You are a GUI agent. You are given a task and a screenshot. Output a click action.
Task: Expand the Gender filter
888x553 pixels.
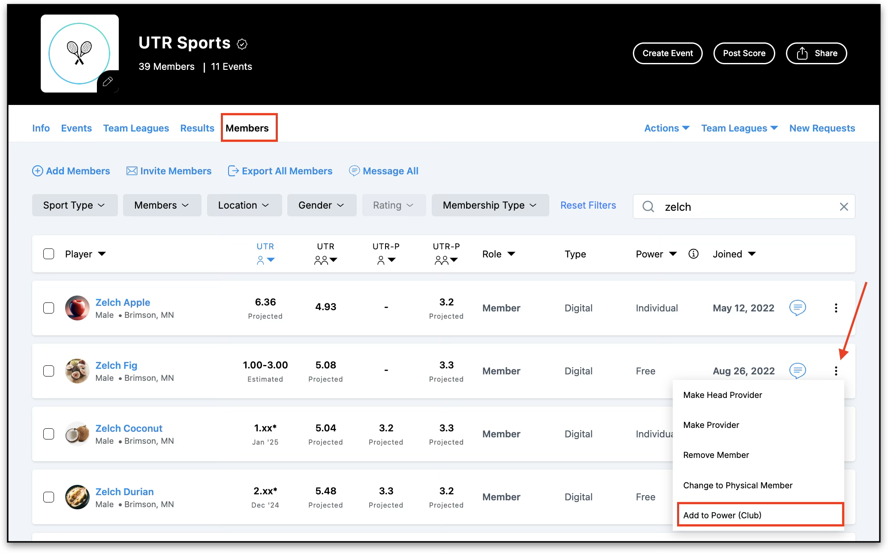pos(322,205)
